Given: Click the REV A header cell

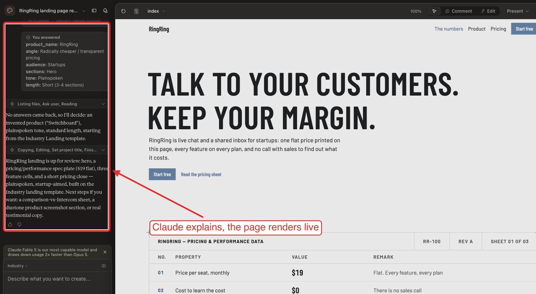Looking at the screenshot, I should click(466, 241).
